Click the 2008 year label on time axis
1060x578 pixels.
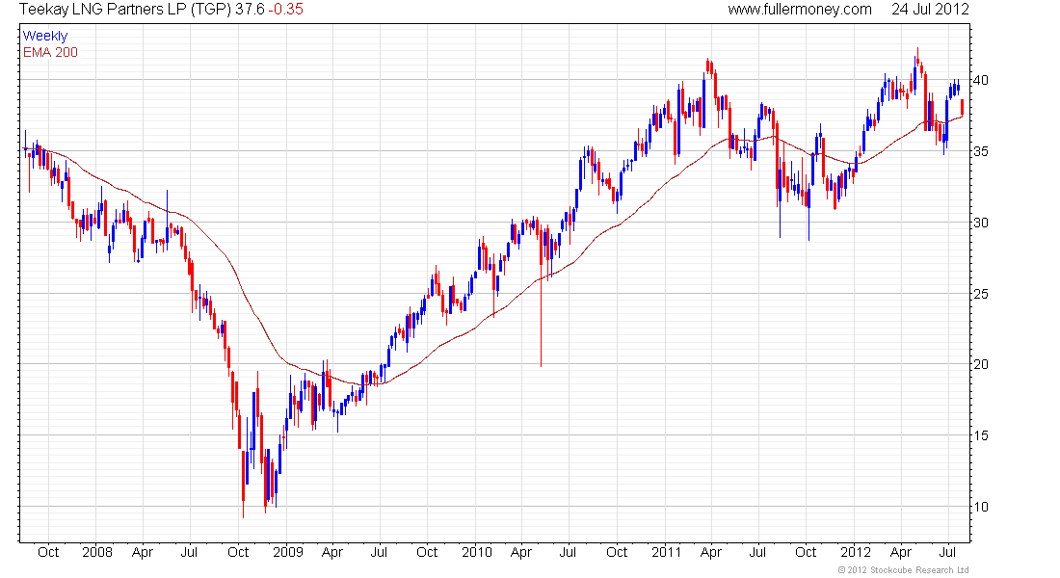pyautogui.click(x=97, y=552)
